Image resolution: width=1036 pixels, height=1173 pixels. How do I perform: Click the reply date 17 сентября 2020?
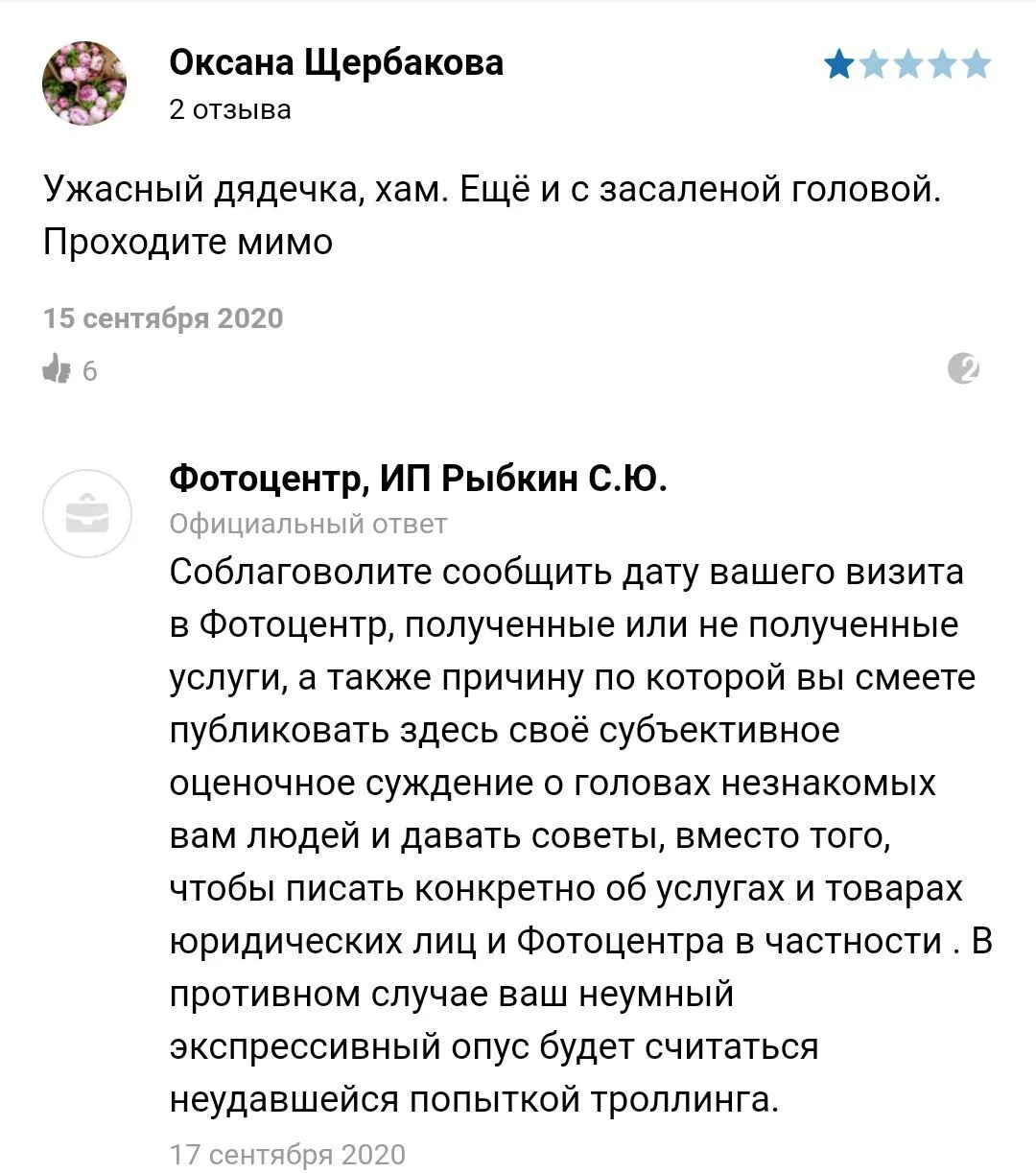pyautogui.click(x=288, y=1154)
